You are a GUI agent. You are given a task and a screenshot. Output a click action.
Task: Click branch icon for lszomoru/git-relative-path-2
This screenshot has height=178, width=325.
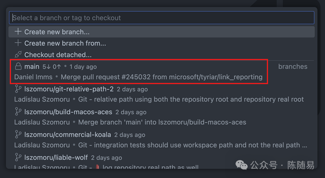tap(18, 89)
